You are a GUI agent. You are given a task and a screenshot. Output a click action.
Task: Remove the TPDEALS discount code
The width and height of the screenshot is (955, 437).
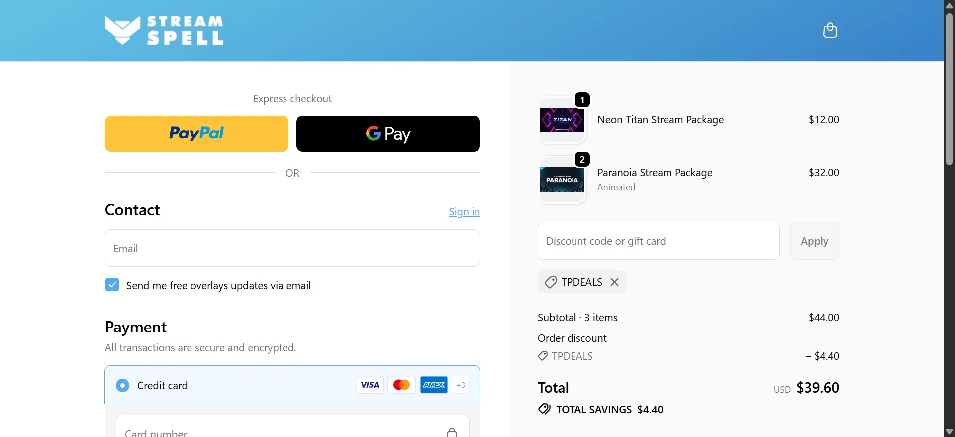click(615, 282)
